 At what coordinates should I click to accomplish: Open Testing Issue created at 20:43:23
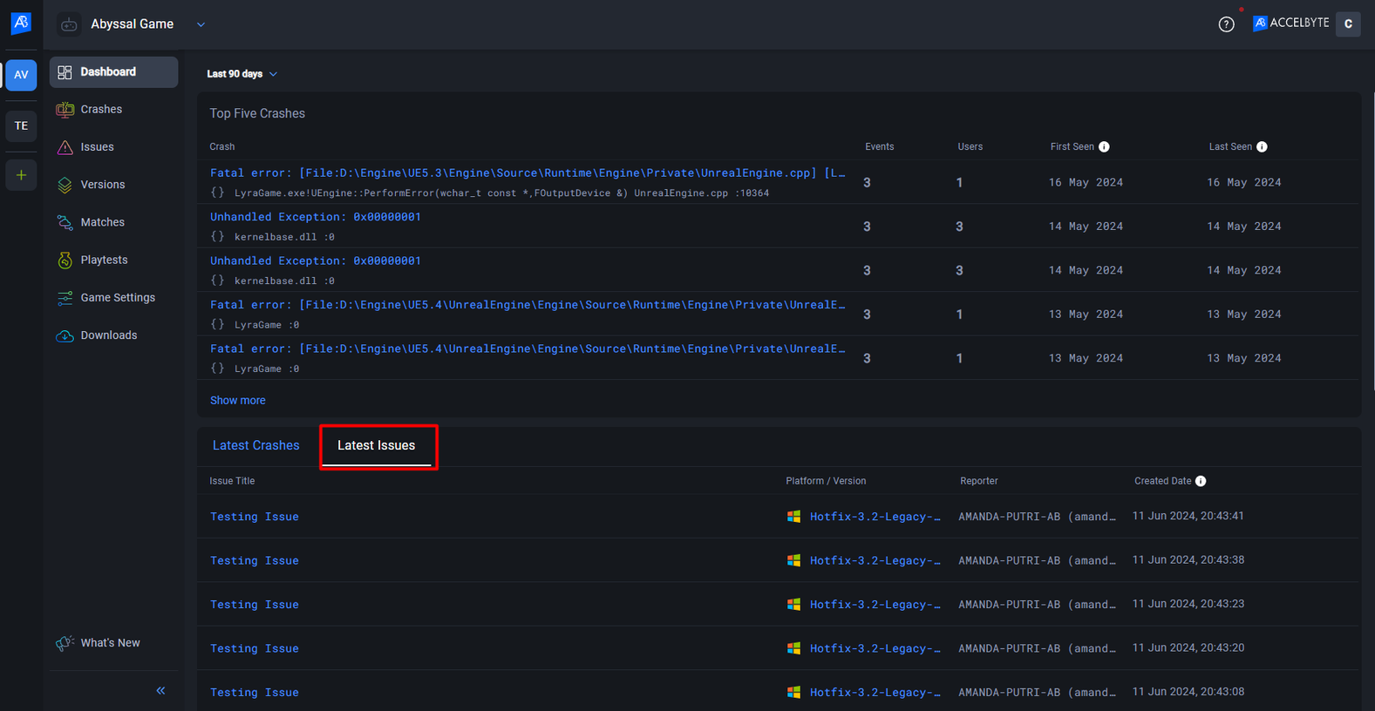(x=255, y=605)
